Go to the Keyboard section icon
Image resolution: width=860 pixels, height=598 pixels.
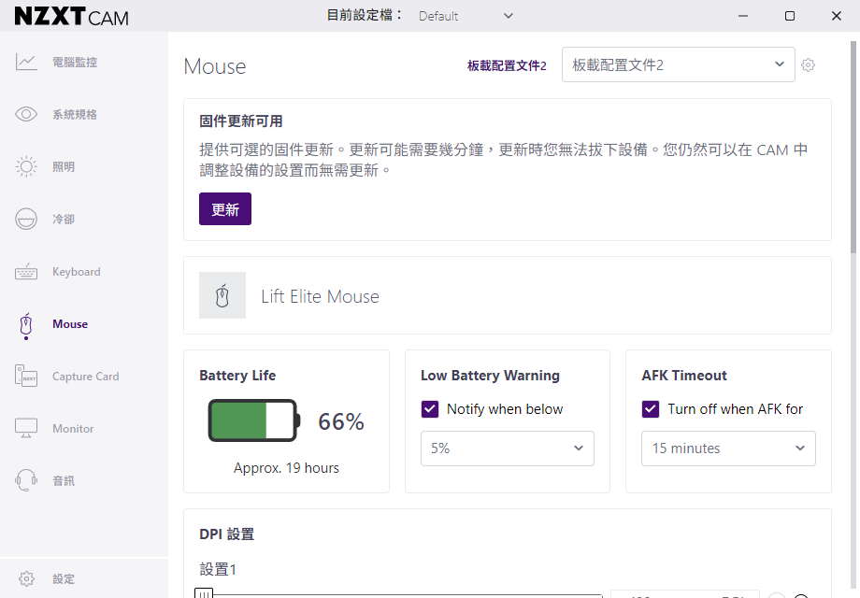click(26, 271)
